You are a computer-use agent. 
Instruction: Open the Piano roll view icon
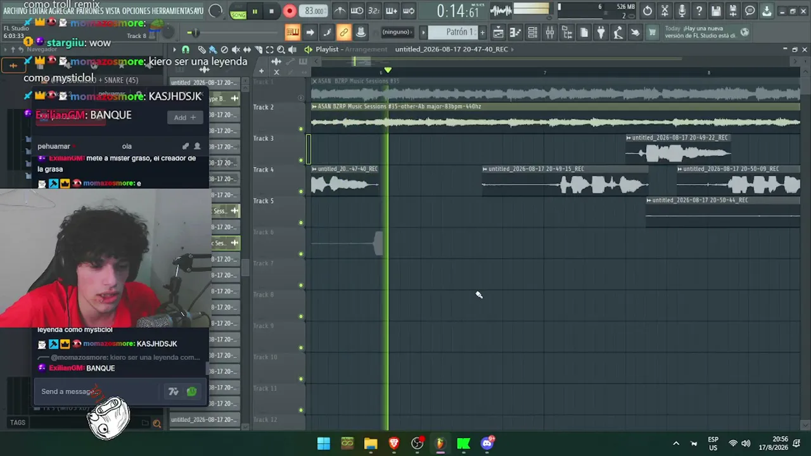pyautogui.click(x=516, y=32)
